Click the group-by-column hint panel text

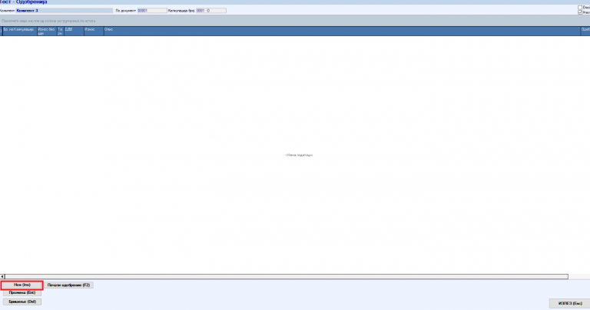click(48, 21)
